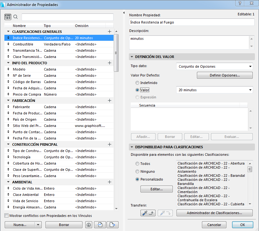Select the Personalizado radio option
259x231 pixels.
137,179
